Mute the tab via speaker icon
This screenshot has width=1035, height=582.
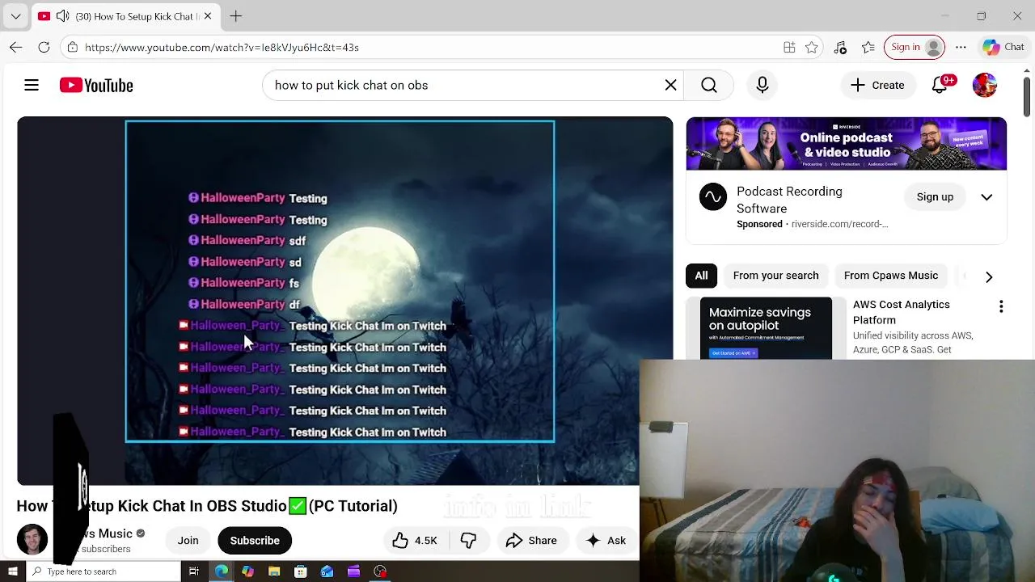[62, 16]
